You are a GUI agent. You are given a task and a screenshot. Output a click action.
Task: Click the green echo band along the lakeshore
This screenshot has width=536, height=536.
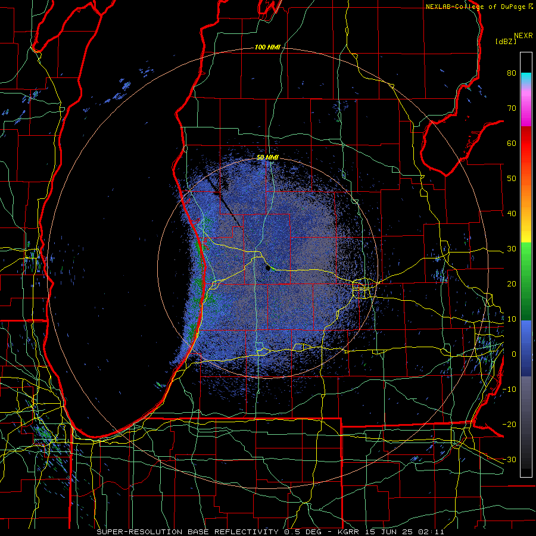[198, 283]
